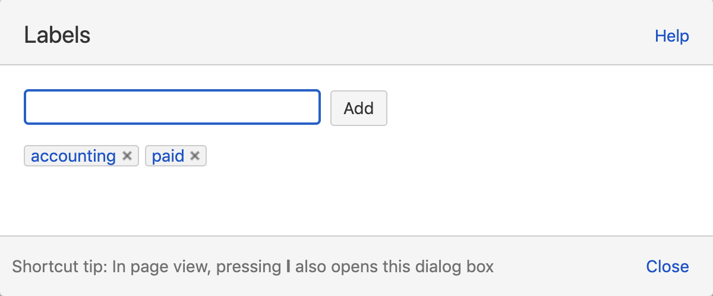The width and height of the screenshot is (713, 296).
Task: Submit the new label with Add
Action: [x=359, y=108]
